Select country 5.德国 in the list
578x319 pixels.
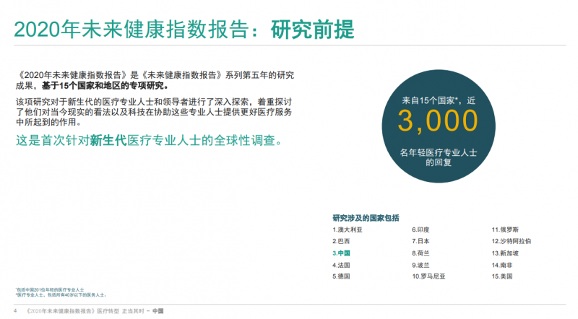(x=342, y=276)
